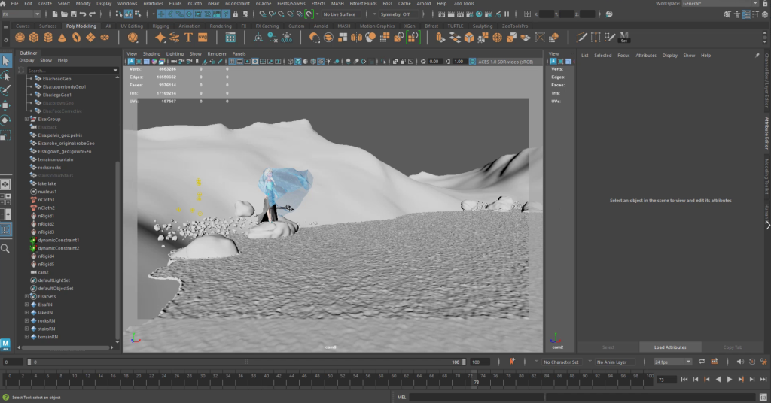The width and height of the screenshot is (771, 403).
Task: Select the arrow Select tool in toolbox
Action: coord(6,60)
